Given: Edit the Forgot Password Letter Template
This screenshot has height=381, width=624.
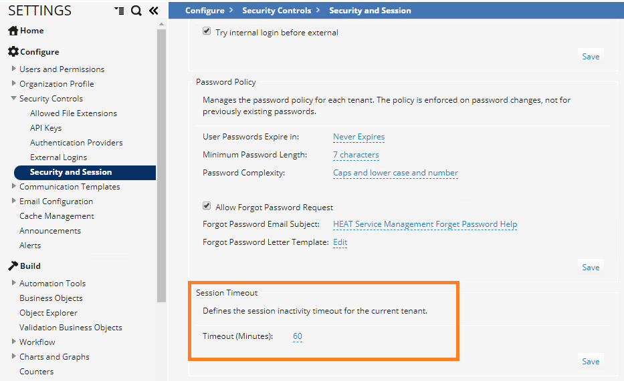Looking at the screenshot, I should tap(340, 242).
